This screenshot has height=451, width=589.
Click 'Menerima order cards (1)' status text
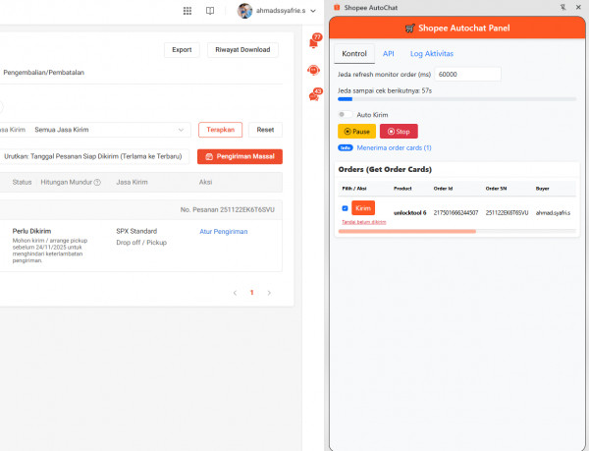[394, 147]
